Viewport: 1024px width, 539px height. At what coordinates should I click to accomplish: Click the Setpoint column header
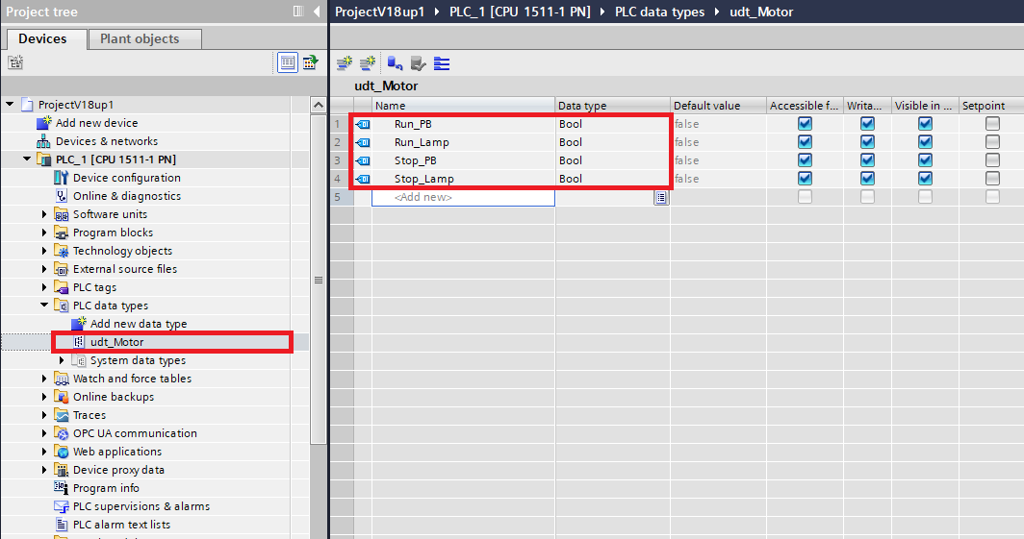(x=991, y=106)
